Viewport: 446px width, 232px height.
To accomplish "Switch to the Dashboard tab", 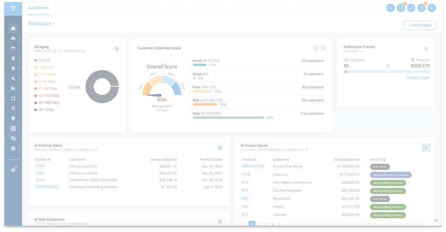I will [x=38, y=8].
